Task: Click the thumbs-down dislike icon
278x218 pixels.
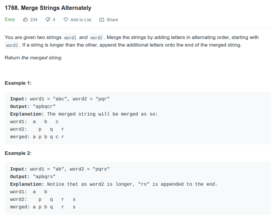Action: point(48,20)
